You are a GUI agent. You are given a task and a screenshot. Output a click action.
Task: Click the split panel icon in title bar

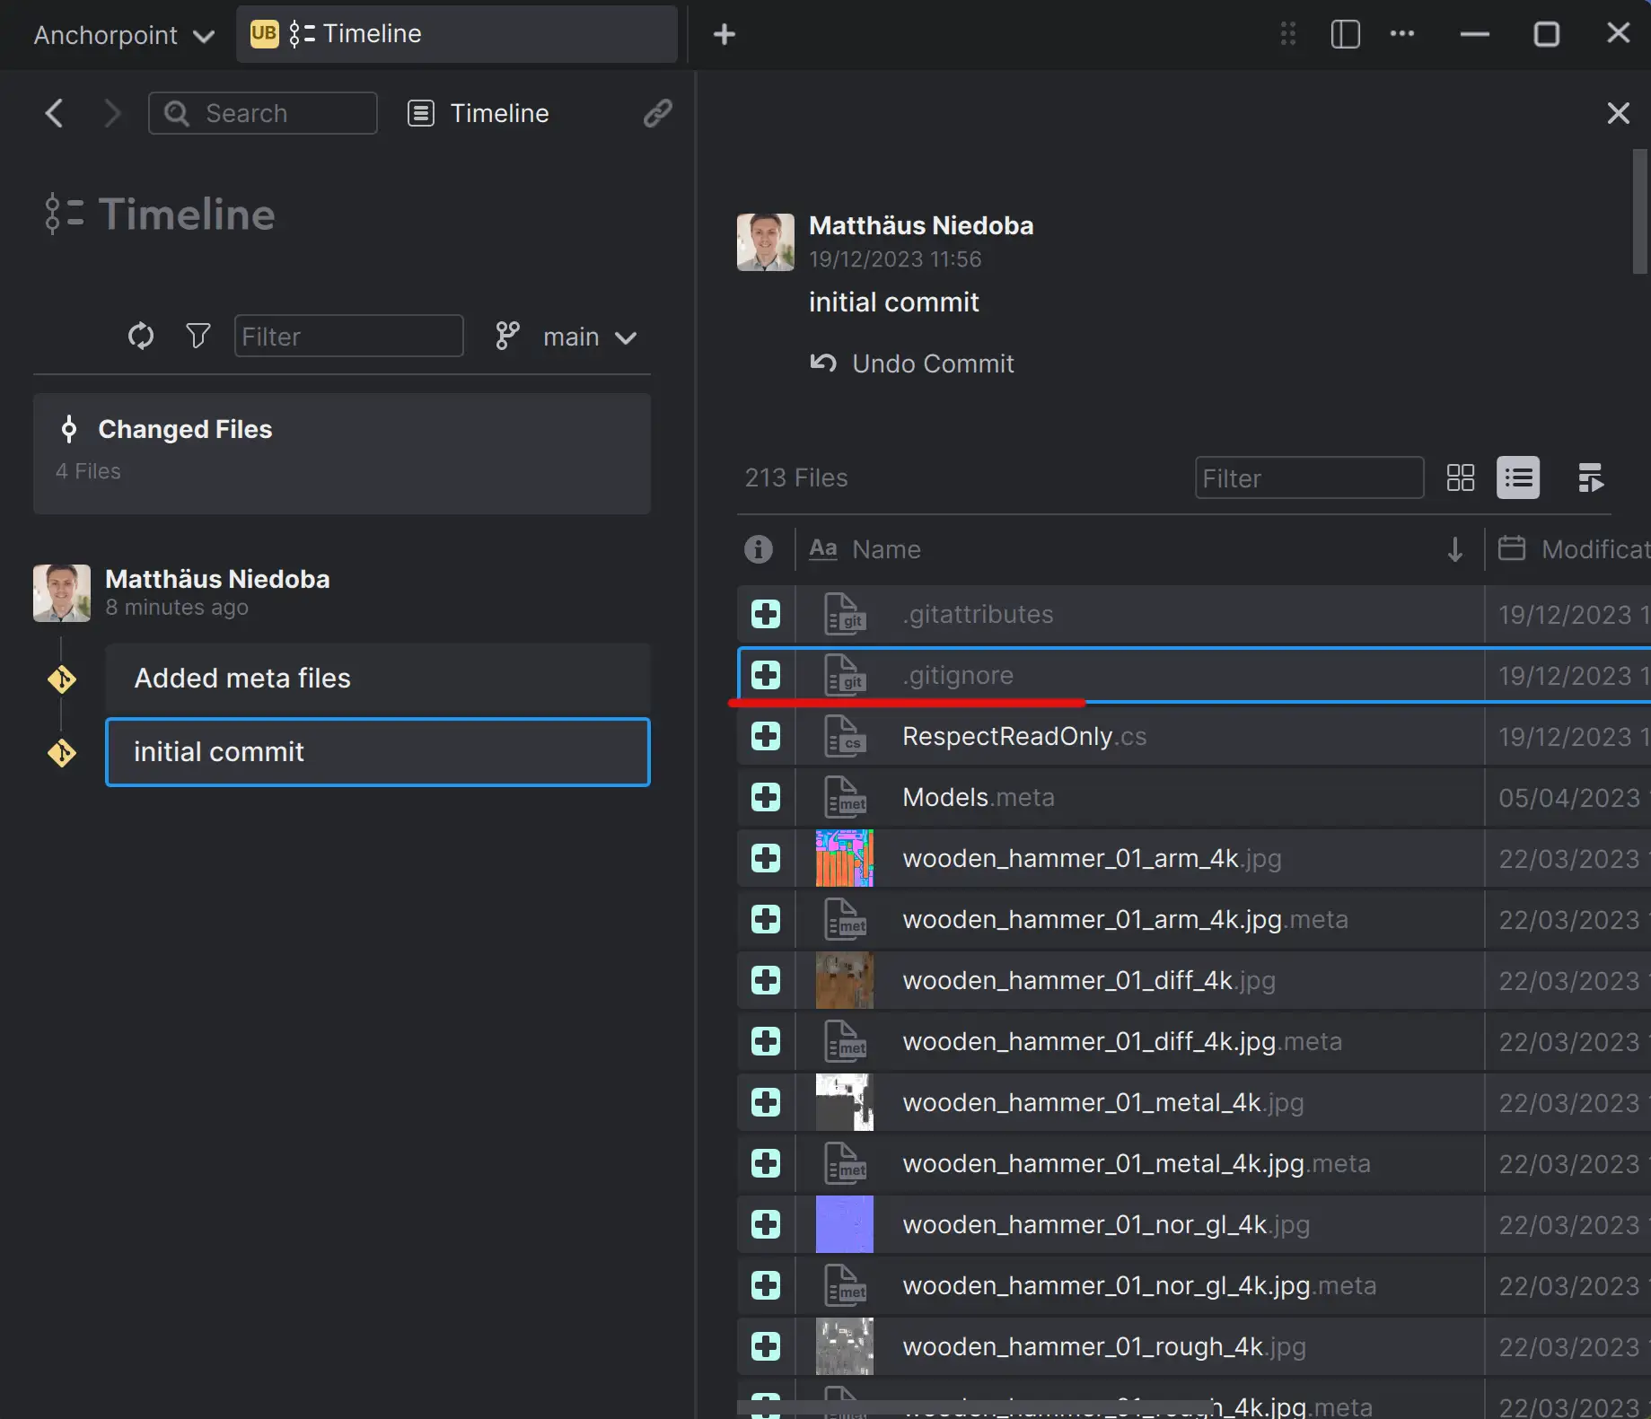1344,34
